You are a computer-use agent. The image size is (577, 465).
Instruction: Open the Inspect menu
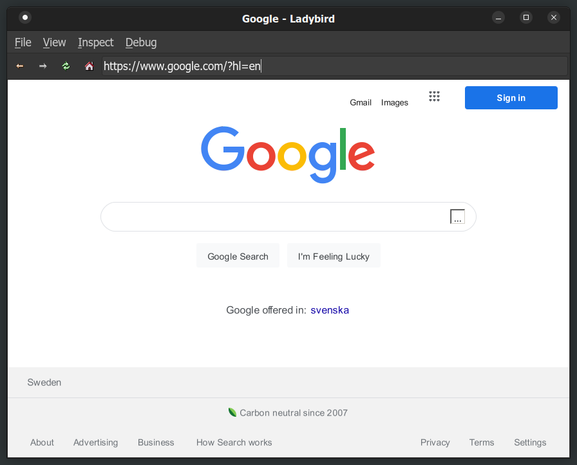(x=96, y=42)
